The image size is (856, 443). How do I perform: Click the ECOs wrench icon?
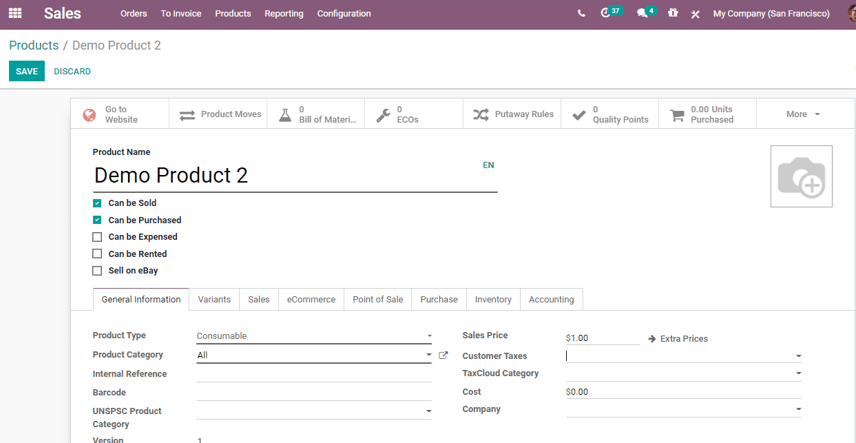tap(383, 115)
